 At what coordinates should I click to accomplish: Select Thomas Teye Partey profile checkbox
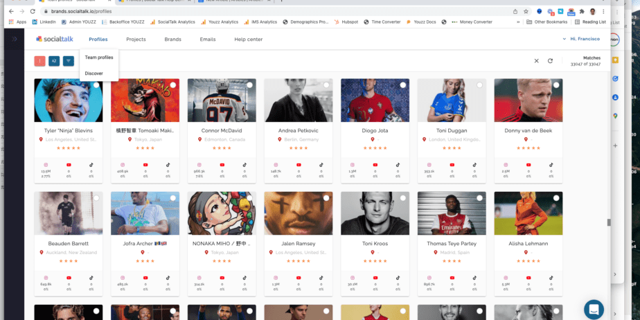pos(479,198)
